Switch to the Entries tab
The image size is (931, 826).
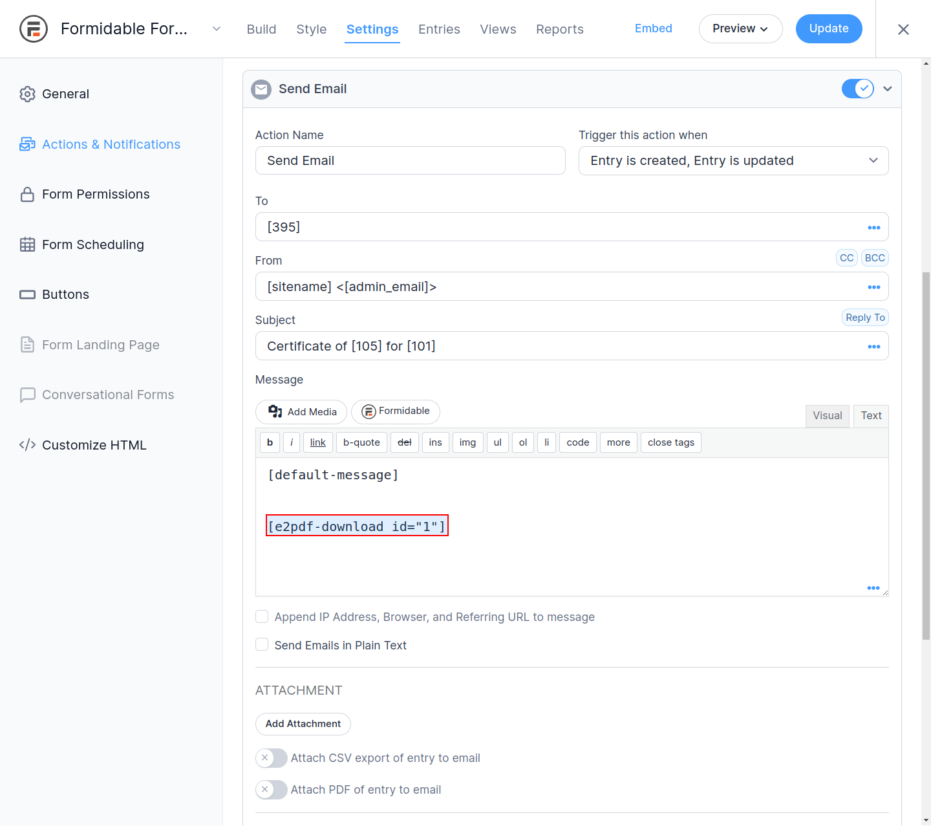coord(439,30)
